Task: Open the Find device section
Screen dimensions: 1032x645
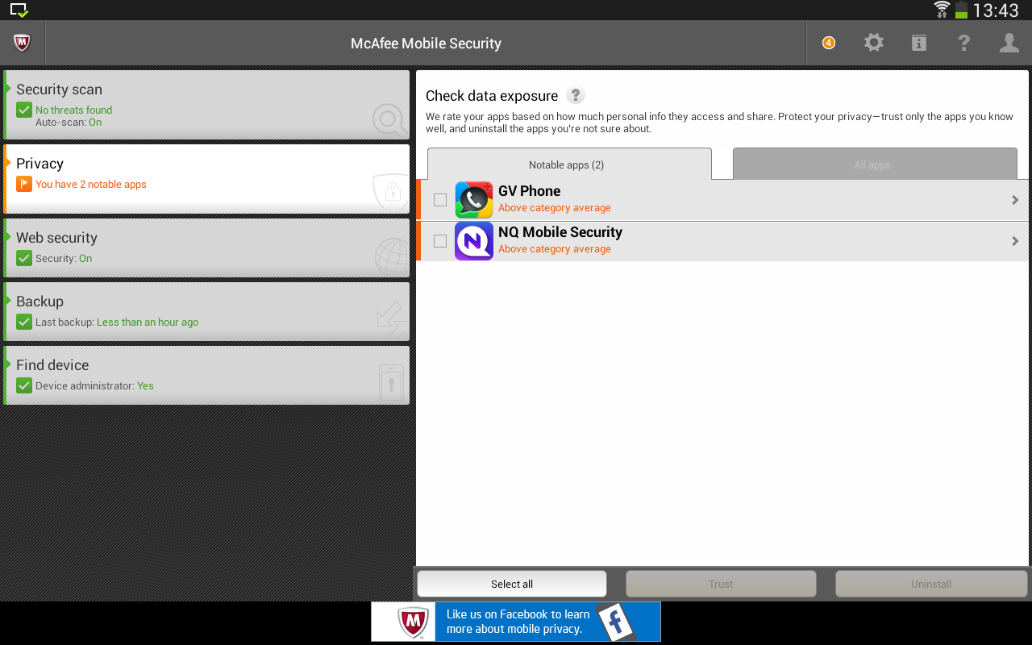Action: click(207, 376)
